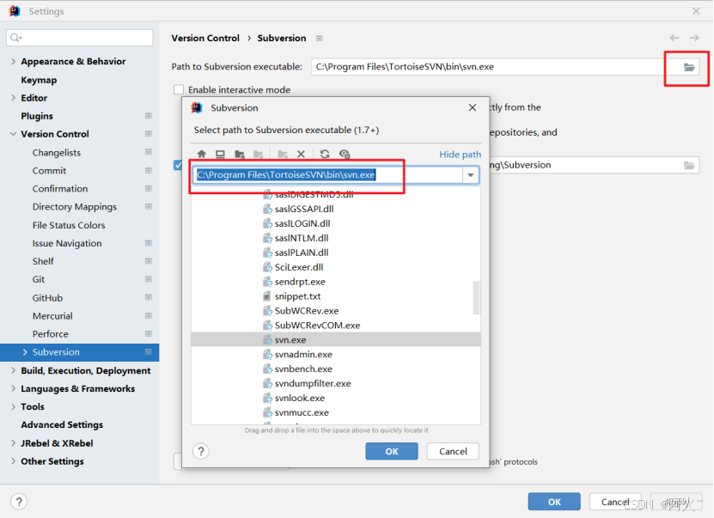Expand the Subversion subtree
714x518 pixels.
(x=25, y=352)
